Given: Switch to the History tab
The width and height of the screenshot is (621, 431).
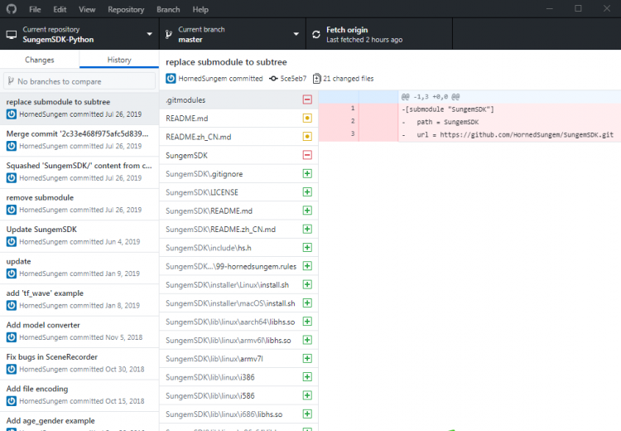Looking at the screenshot, I should click(x=119, y=60).
